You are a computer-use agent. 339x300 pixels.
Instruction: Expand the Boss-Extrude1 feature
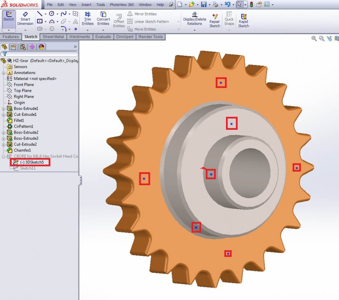pos(4,108)
